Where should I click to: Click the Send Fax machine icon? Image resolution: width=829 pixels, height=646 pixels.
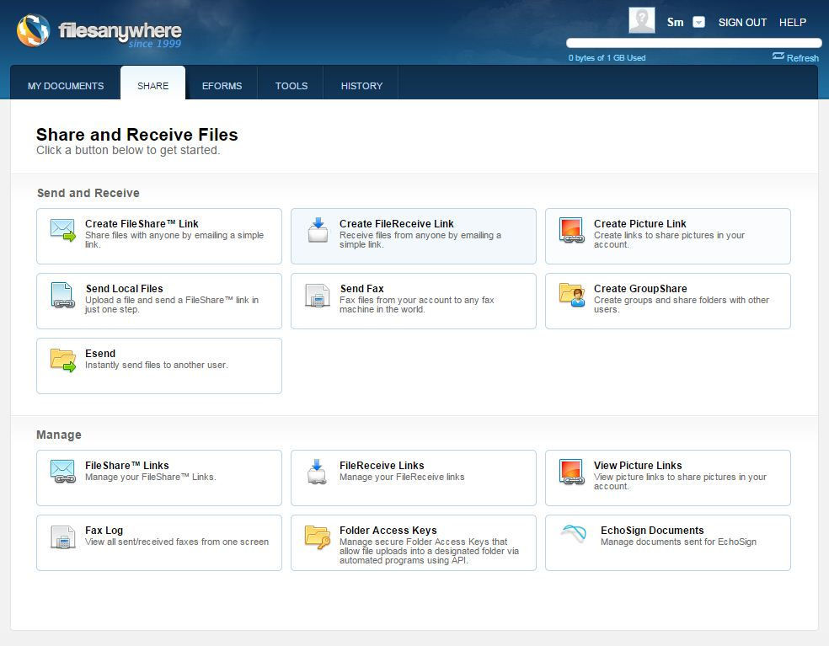tap(318, 296)
